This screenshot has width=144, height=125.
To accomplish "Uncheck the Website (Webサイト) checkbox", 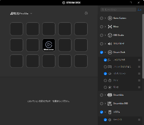I will 105,120.
